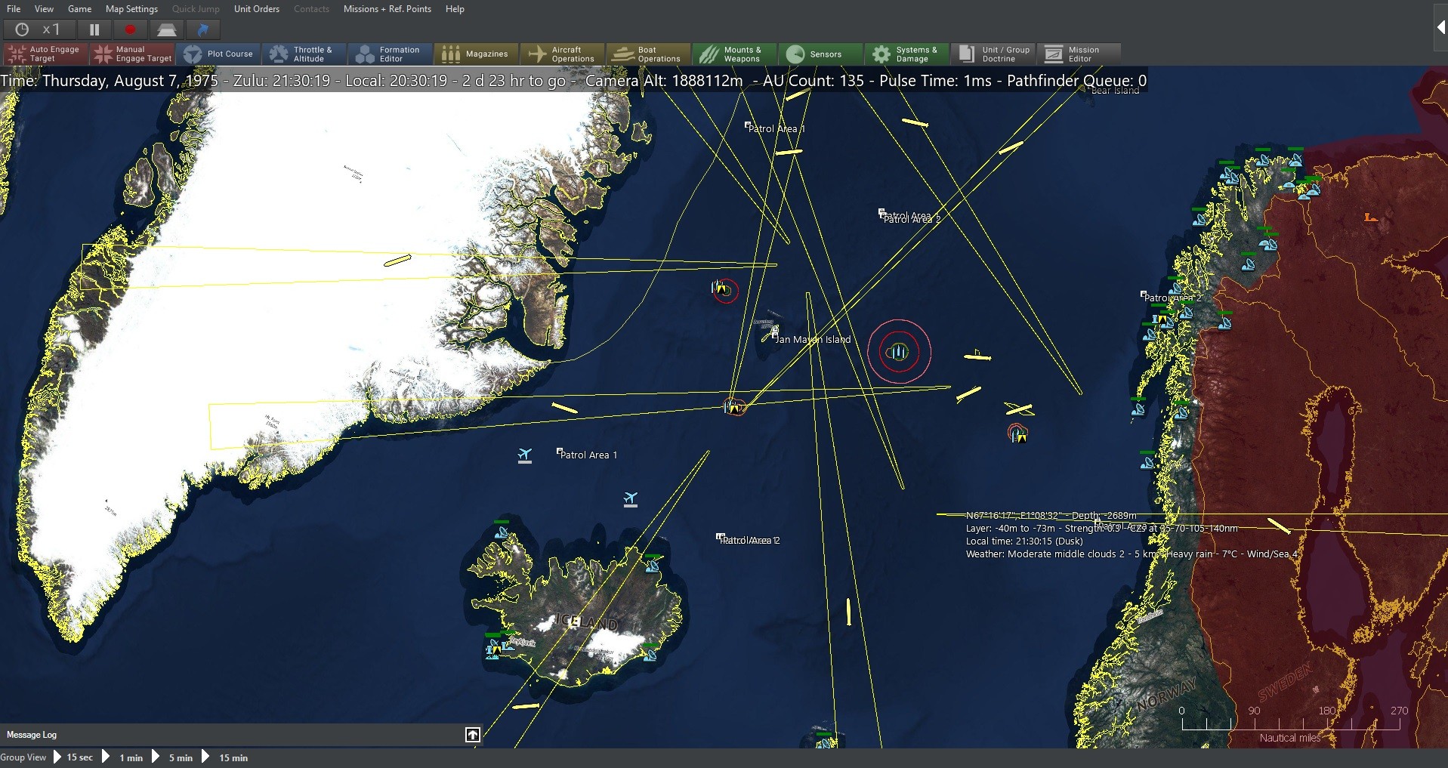Click the Plot Course button
The image size is (1448, 768).
(x=218, y=54)
